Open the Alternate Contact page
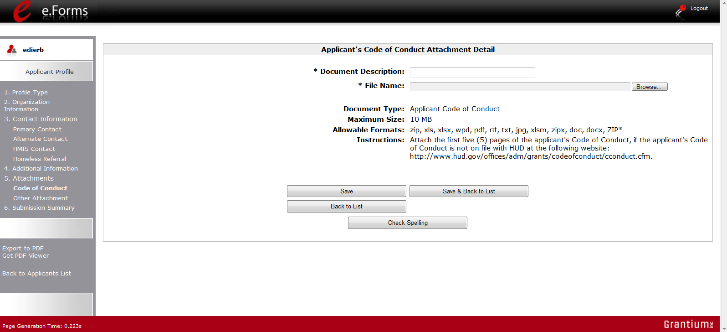This screenshot has width=727, height=332. (40, 139)
